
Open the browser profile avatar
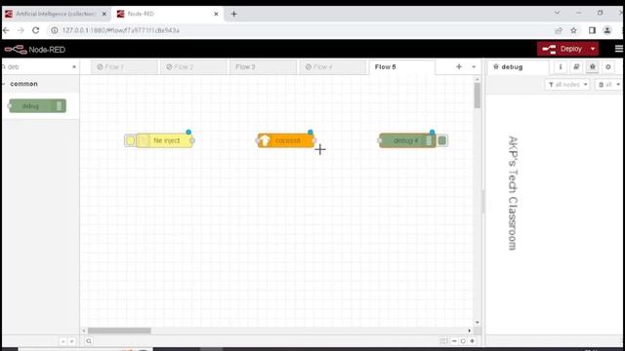(x=607, y=30)
